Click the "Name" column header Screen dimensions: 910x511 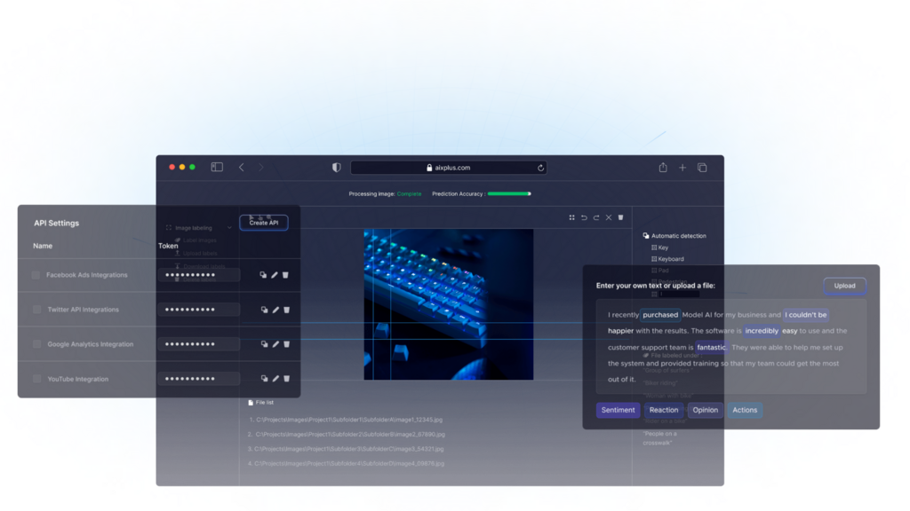(43, 246)
